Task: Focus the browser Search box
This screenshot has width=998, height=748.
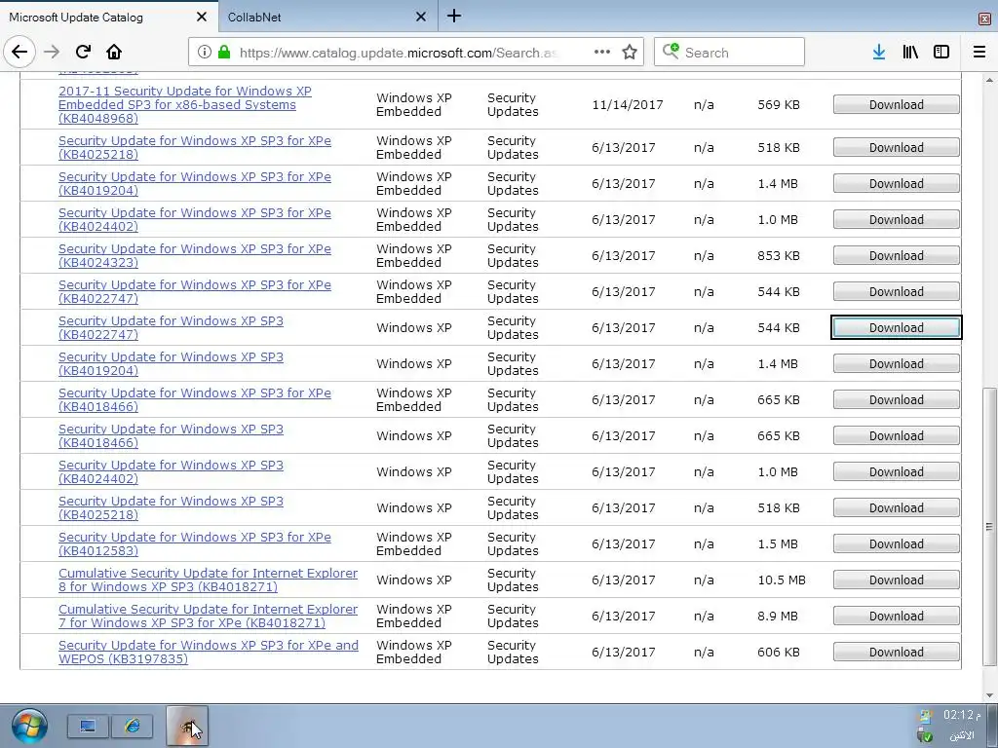Action: coord(729,53)
